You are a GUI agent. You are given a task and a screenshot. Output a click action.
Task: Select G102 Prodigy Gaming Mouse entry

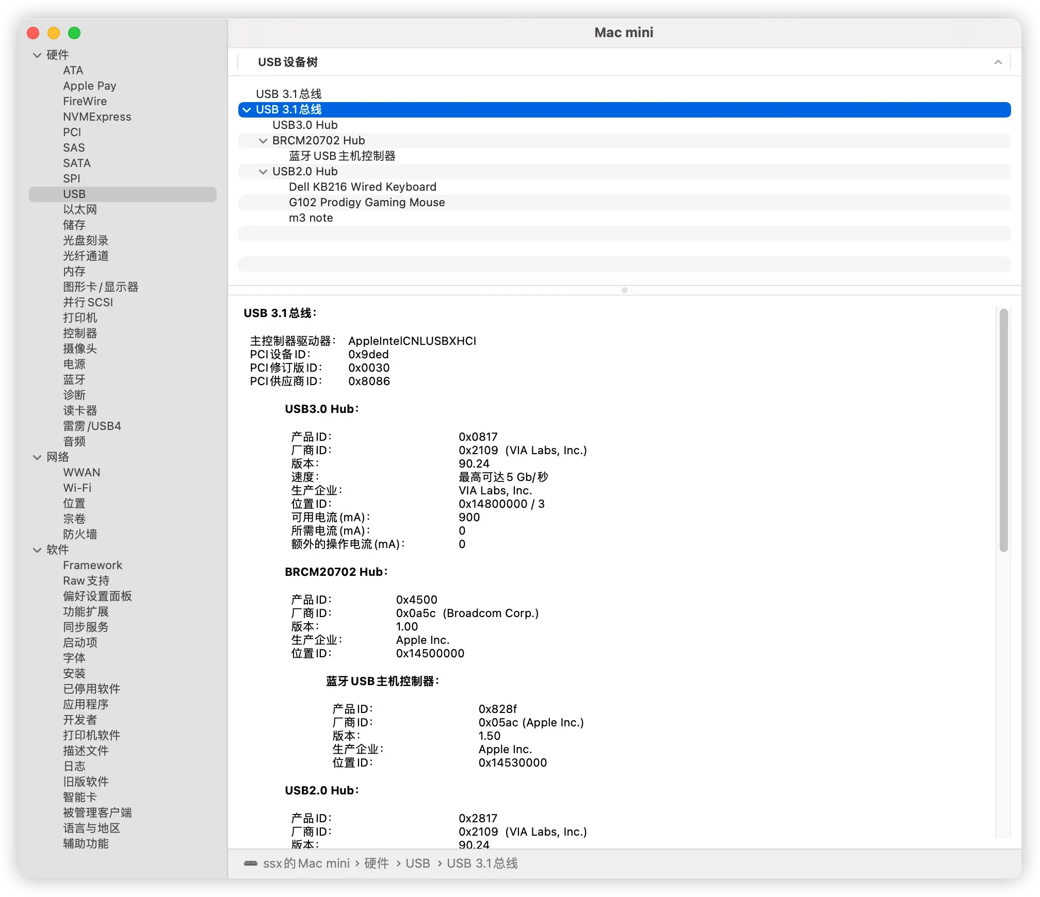coord(366,203)
